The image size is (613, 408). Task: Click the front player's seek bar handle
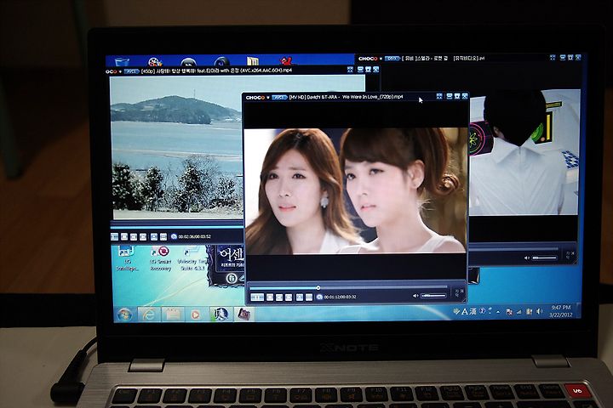pyautogui.click(x=318, y=288)
